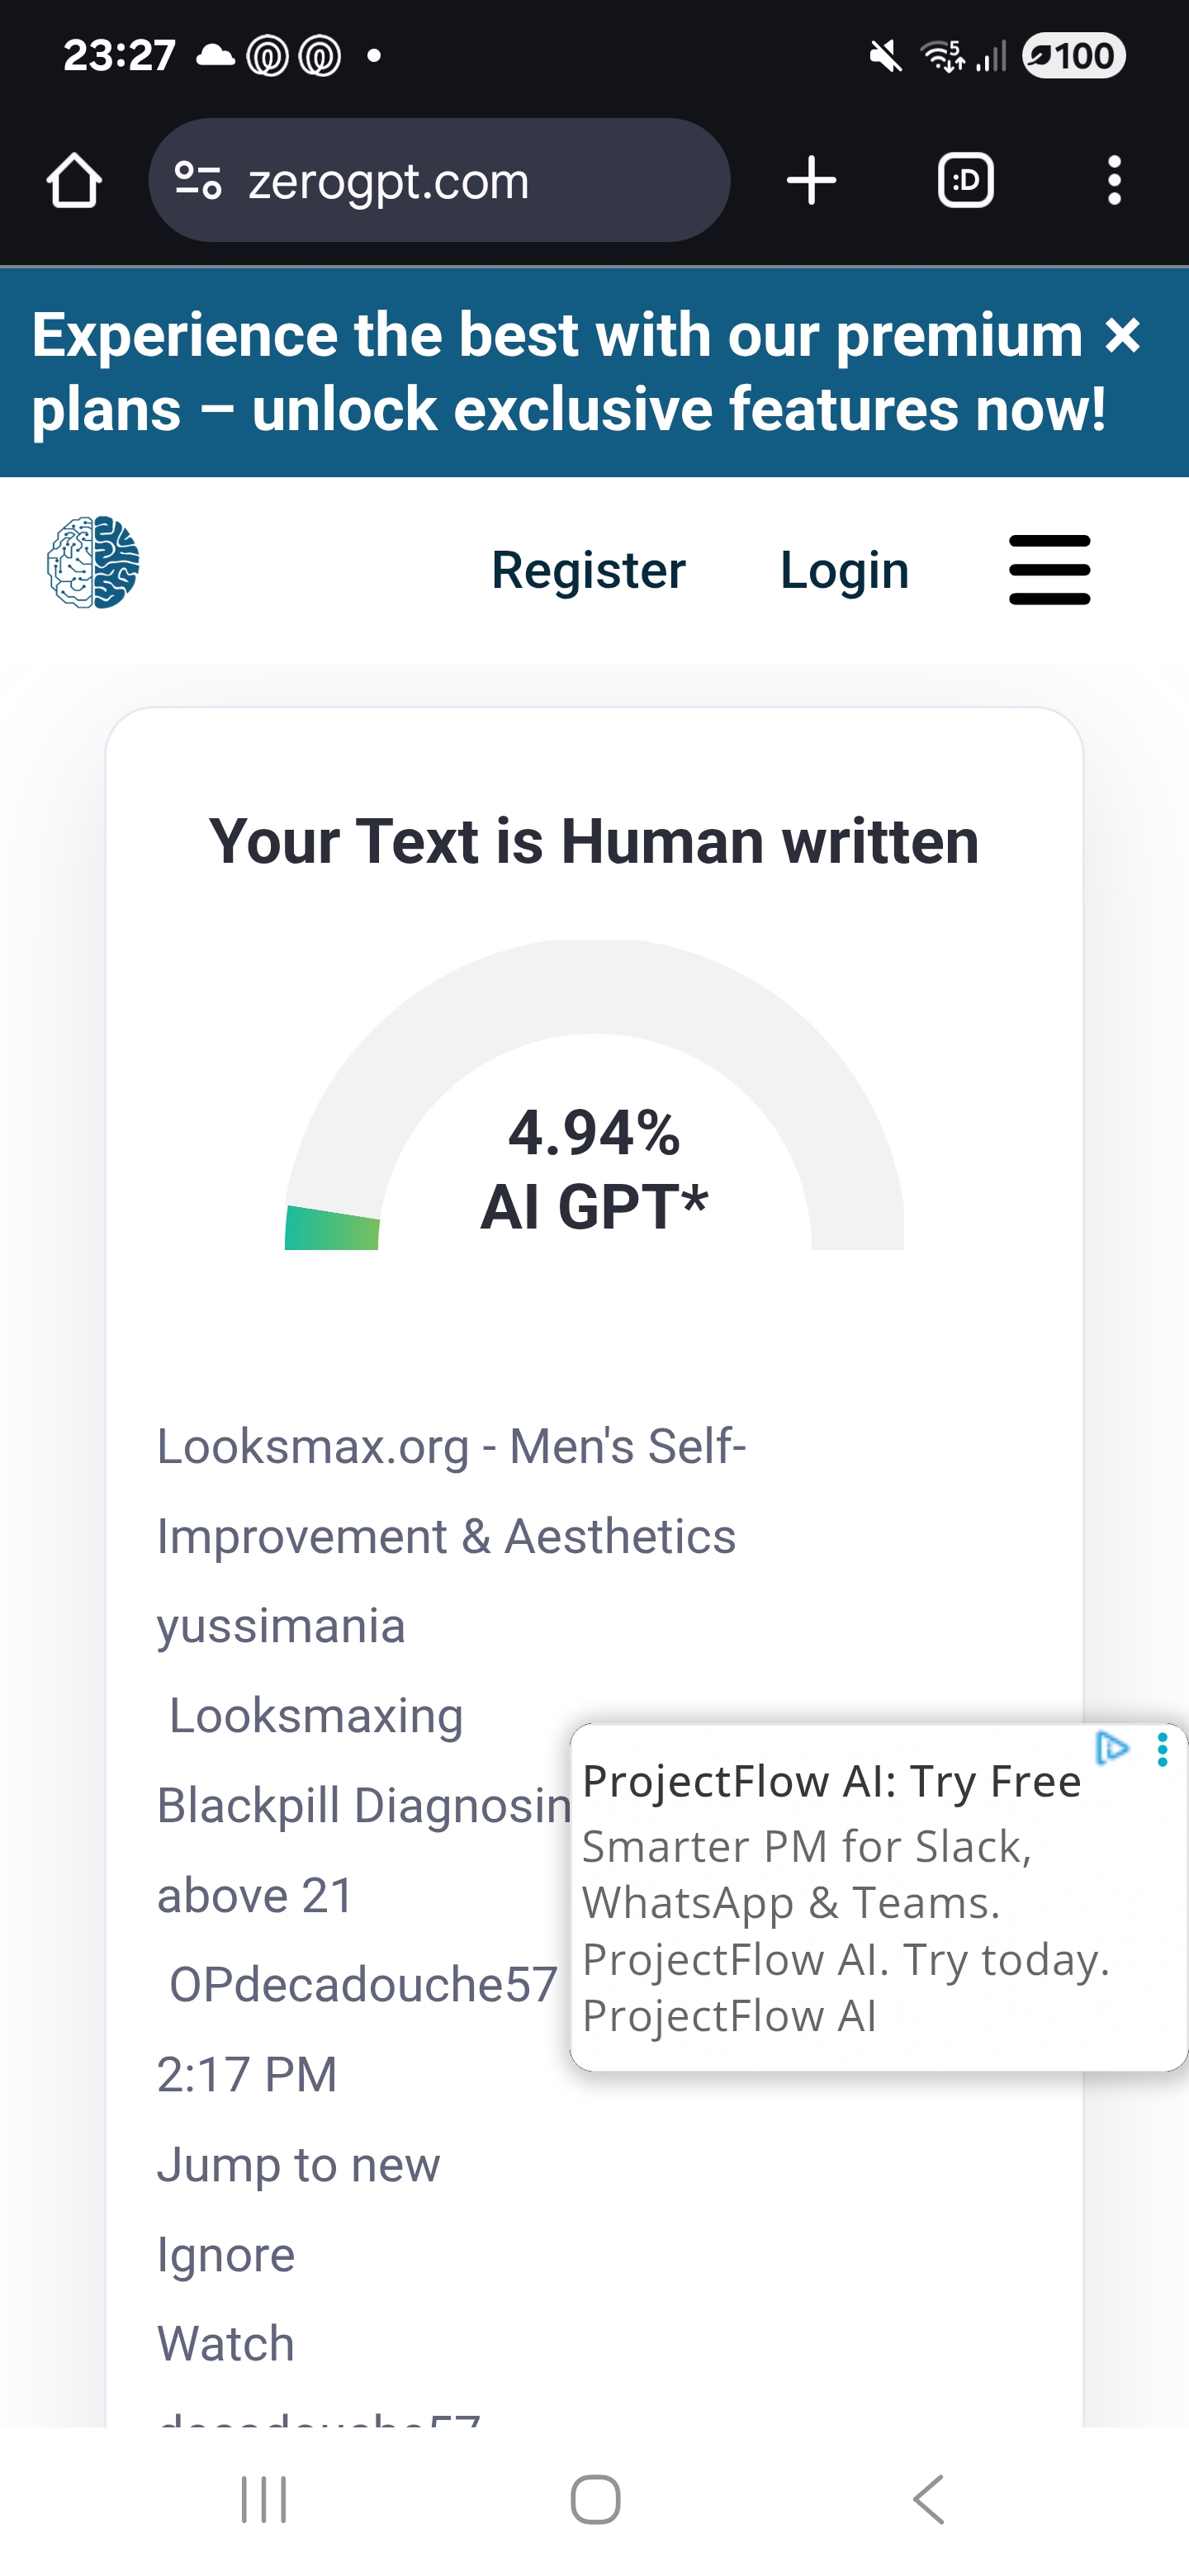Click the ZeroGPT brain logo
Viewport: 1189px width, 2576px height.
point(93,562)
